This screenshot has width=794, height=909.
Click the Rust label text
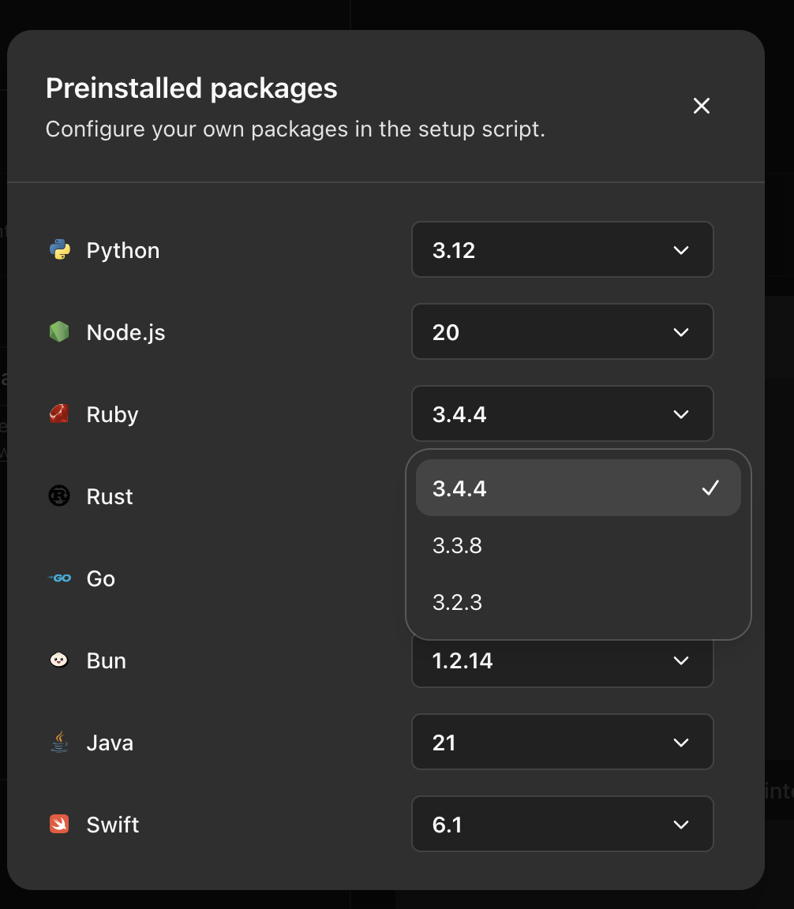tap(110, 497)
